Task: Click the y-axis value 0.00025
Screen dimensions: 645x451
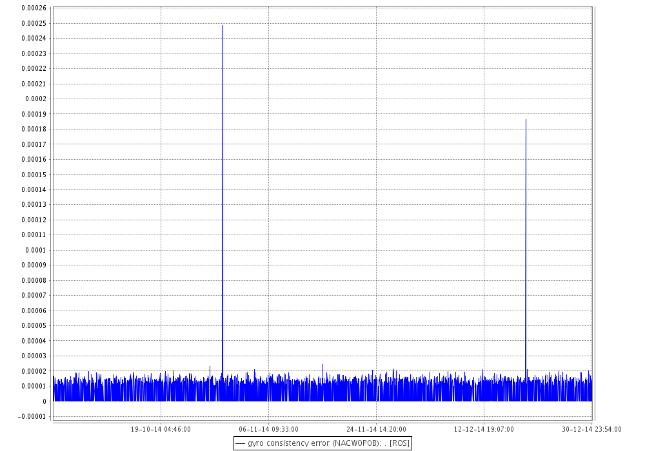Action: point(34,23)
